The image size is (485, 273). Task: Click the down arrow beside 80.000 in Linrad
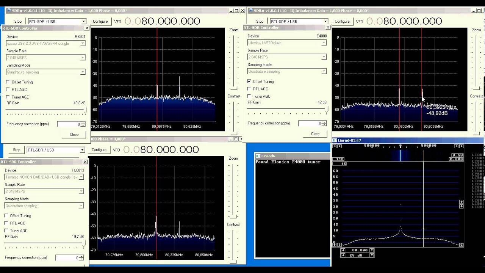343,250
